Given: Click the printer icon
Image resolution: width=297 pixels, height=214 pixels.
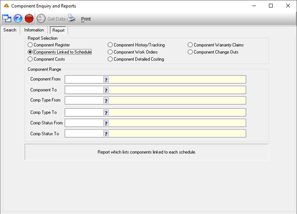Looking at the screenshot, I should [x=71, y=18].
